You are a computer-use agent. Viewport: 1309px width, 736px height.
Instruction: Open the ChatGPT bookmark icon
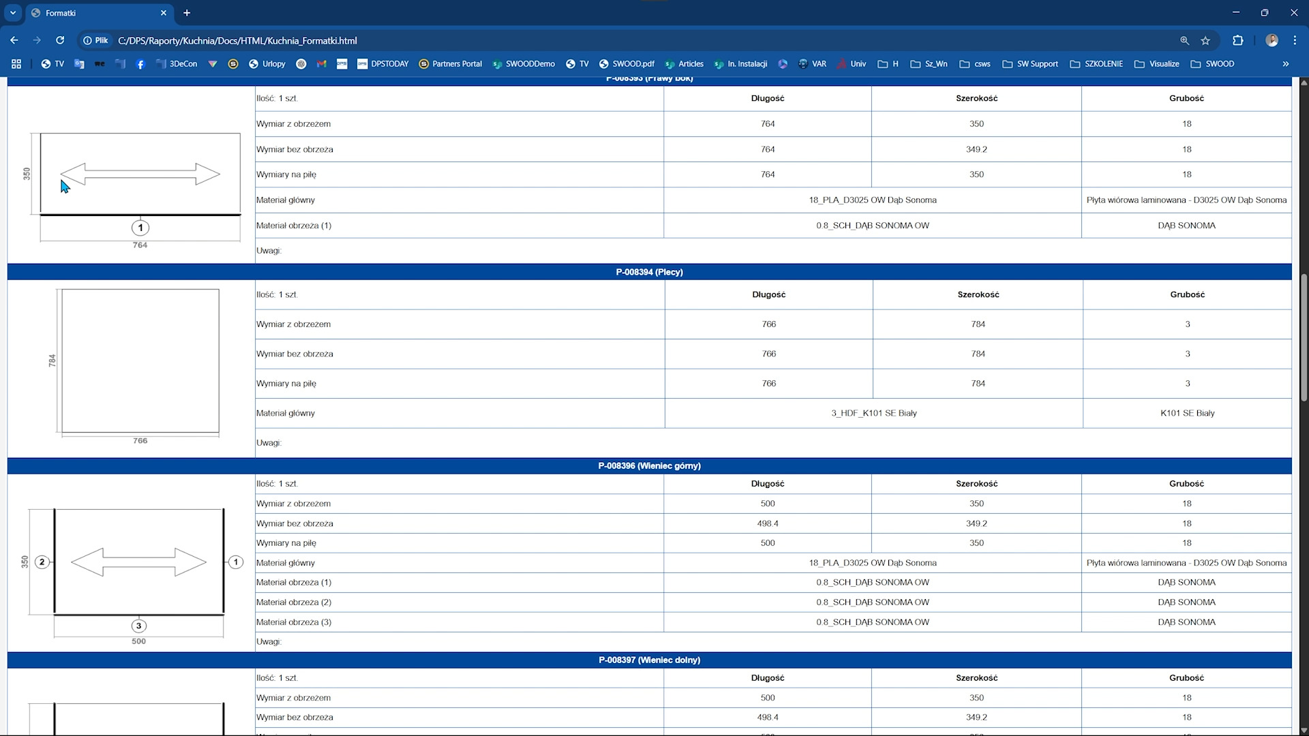[x=301, y=64]
